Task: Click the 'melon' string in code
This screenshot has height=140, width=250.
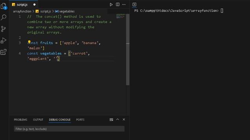Action: point(35,48)
